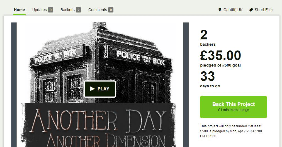
Task: Click the 33 days to go counter
Action: click(x=208, y=76)
